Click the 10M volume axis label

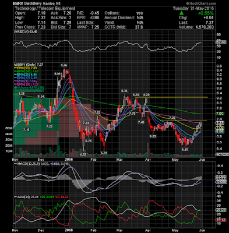click(x=9, y=151)
